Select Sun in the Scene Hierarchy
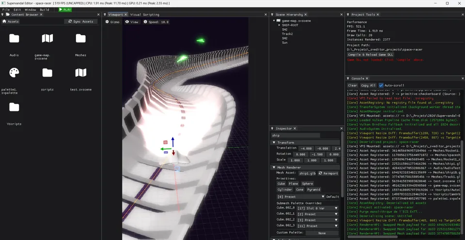This screenshot has height=240, width=465. point(285,43)
